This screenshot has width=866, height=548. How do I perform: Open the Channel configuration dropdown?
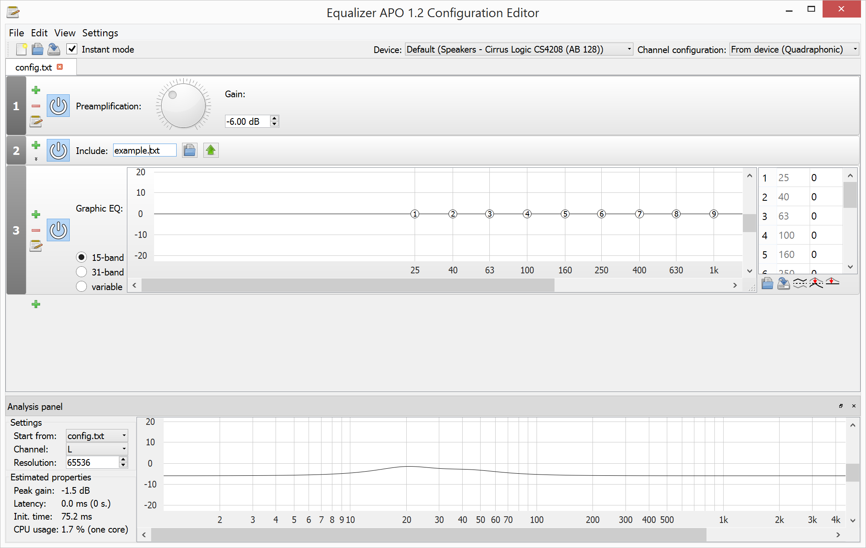(794, 49)
